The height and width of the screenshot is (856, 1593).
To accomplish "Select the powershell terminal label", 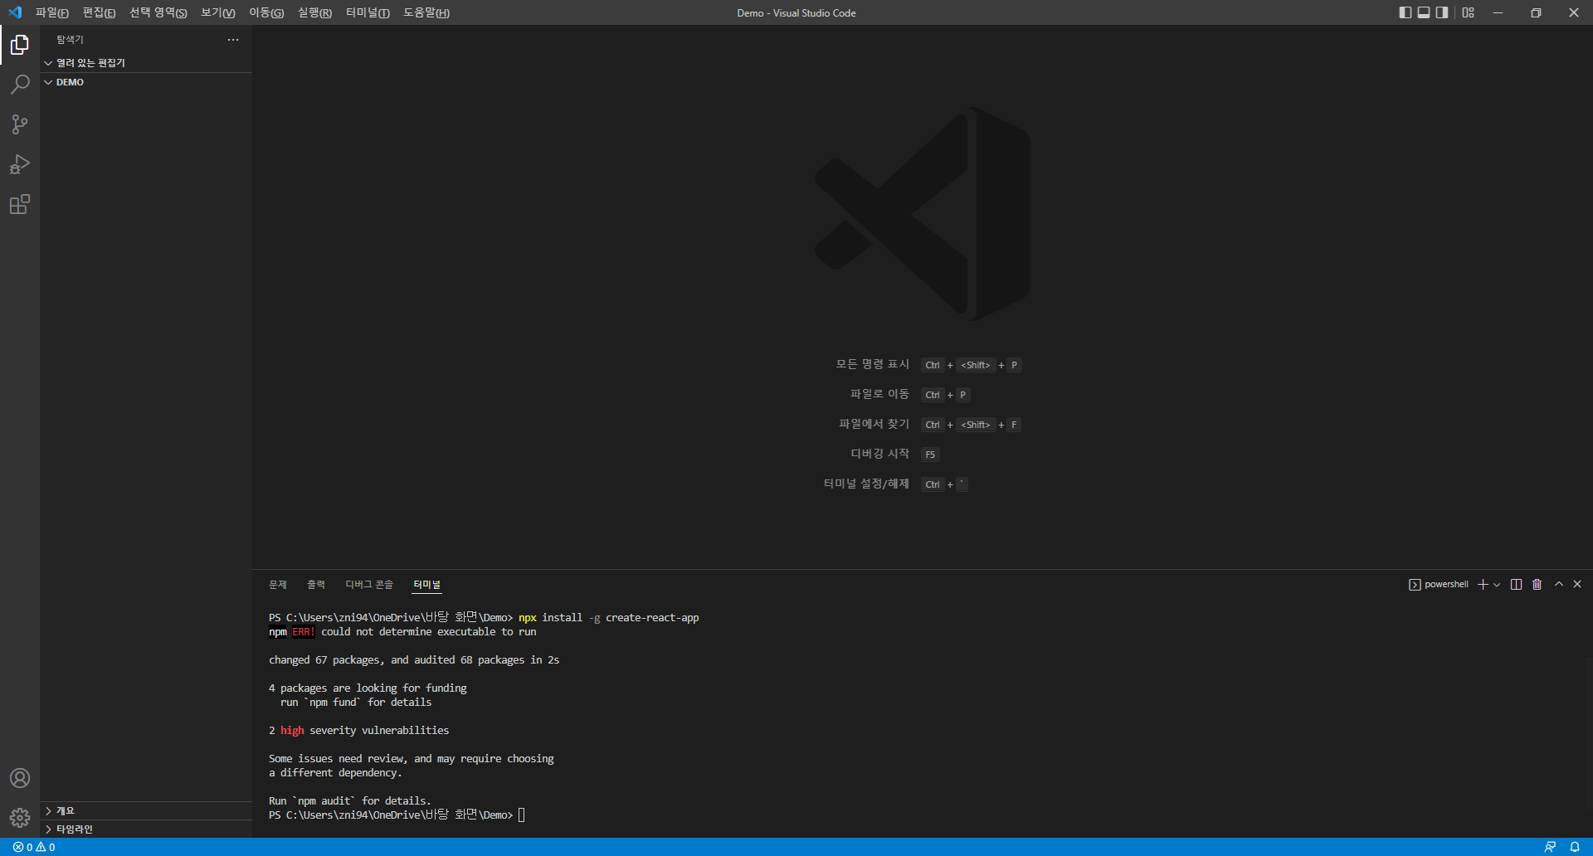I will (x=1439, y=585).
